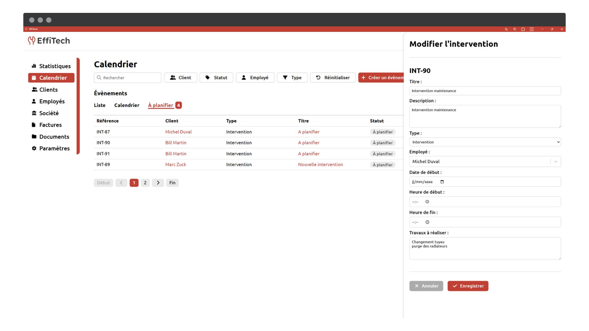Open the translate icon in title bar
Screen dimensions: 589x331
[x=506, y=29]
